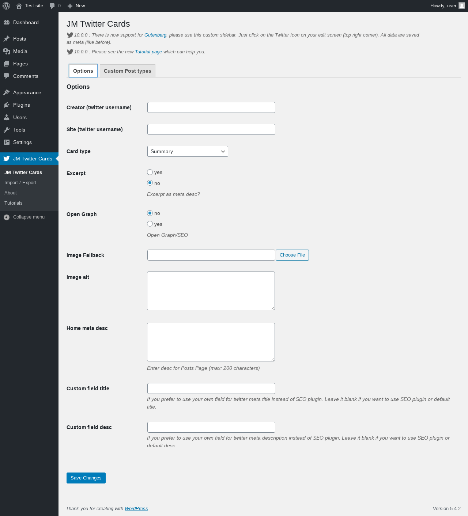The height and width of the screenshot is (516, 468).
Task: Click the Choose File button
Action: click(x=292, y=255)
